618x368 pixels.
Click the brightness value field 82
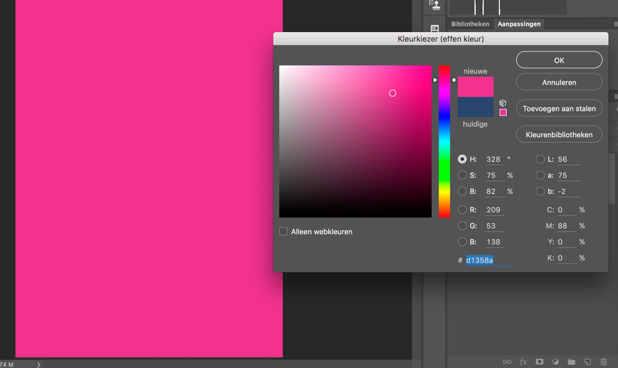[x=495, y=192]
